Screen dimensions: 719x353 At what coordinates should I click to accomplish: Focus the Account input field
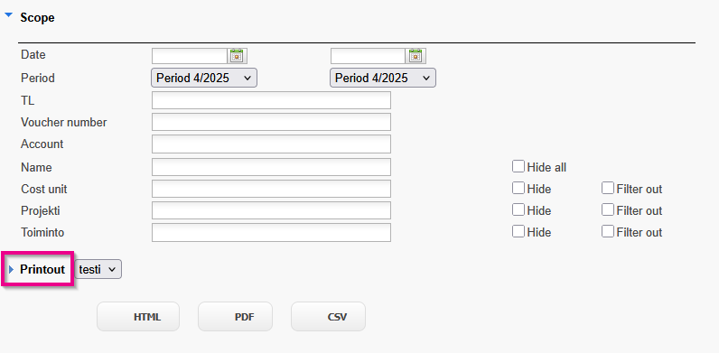[272, 144]
